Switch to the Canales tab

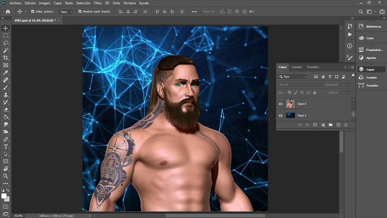(296, 67)
